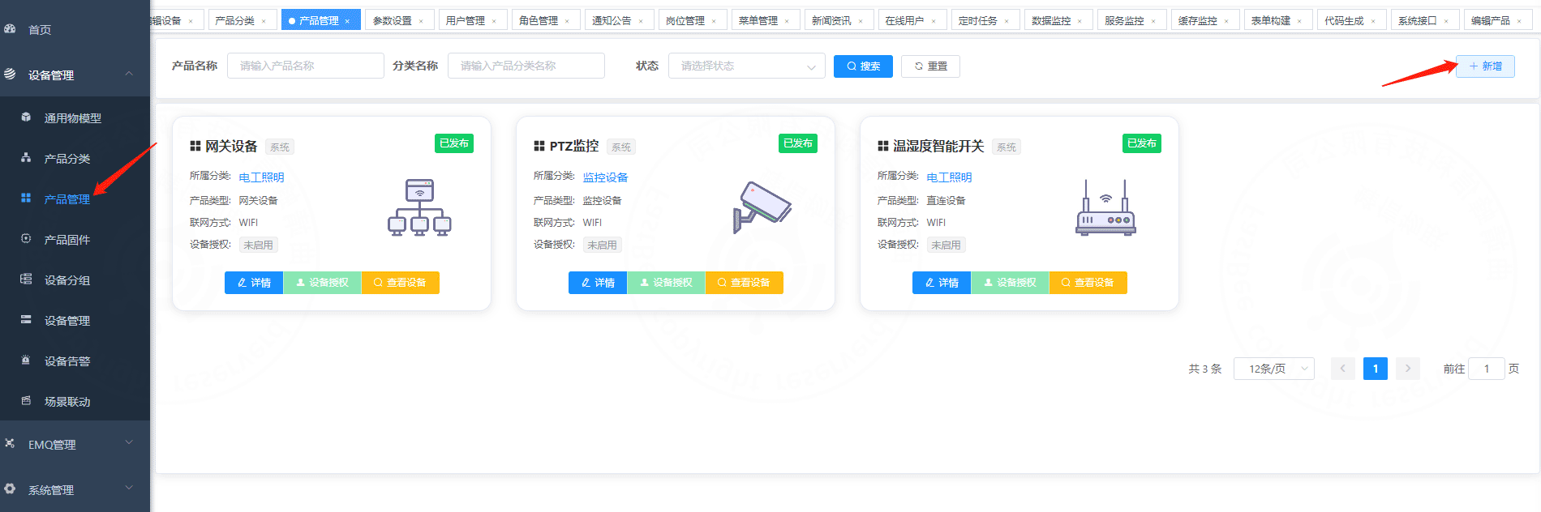Viewport: 1541px width, 512px height.
Task: Close the 编辑产品 tab
Action: (1519, 21)
